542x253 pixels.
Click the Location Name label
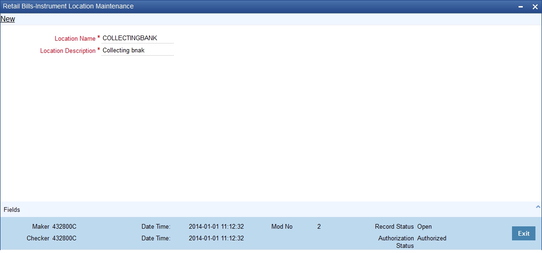click(75, 38)
